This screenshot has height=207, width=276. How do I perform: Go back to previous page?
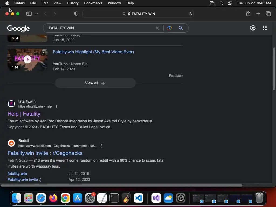click(x=45, y=14)
